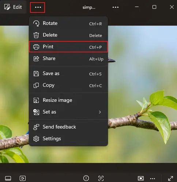177x182 pixels.
Task: Select the Print menu entry
Action: (68, 47)
